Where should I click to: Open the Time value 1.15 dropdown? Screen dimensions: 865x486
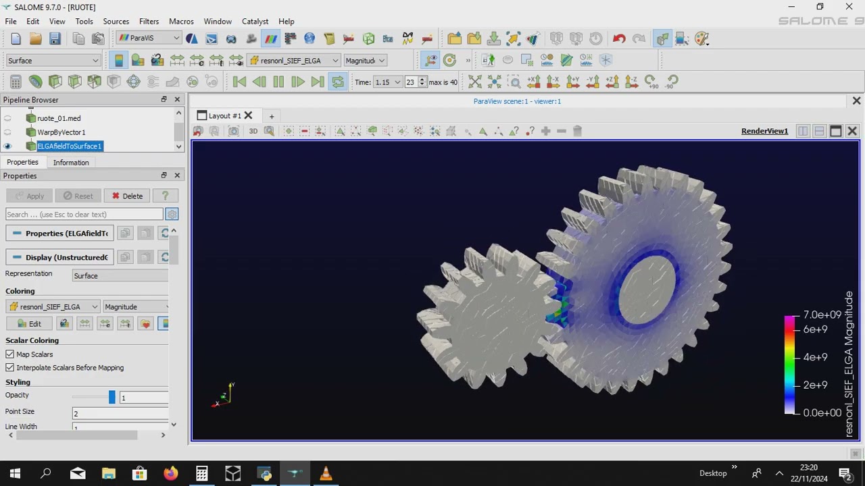[x=388, y=82]
